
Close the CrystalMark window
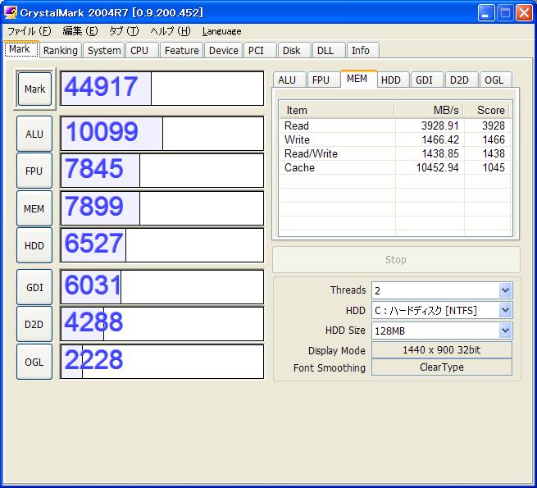tap(525, 13)
